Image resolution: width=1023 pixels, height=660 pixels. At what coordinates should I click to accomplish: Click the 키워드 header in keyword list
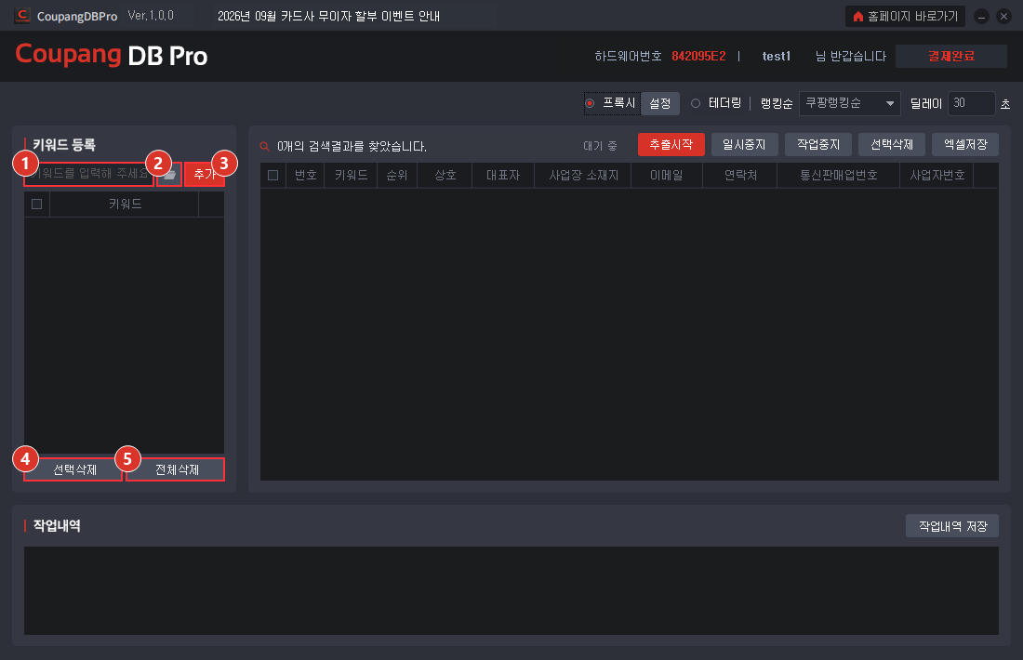pos(125,205)
